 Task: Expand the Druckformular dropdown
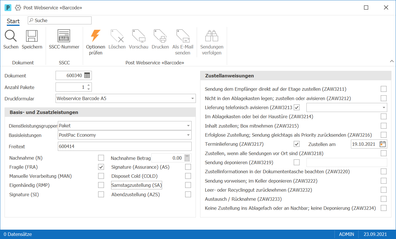click(193, 99)
